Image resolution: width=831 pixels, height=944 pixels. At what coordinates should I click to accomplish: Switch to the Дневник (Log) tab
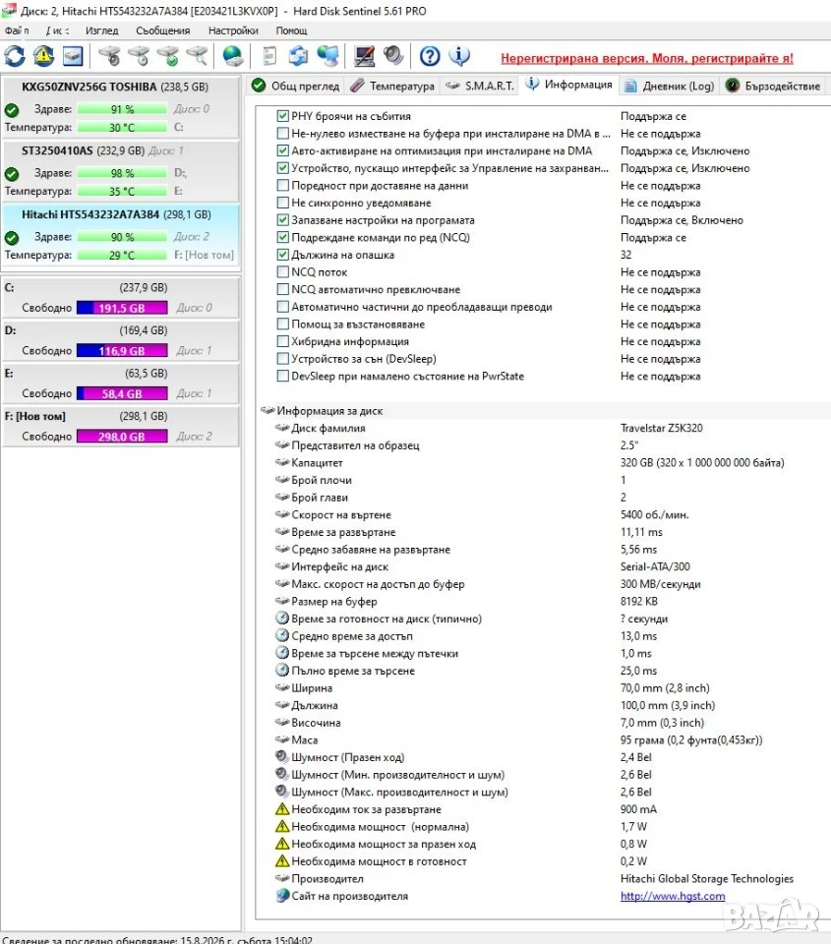click(669, 86)
